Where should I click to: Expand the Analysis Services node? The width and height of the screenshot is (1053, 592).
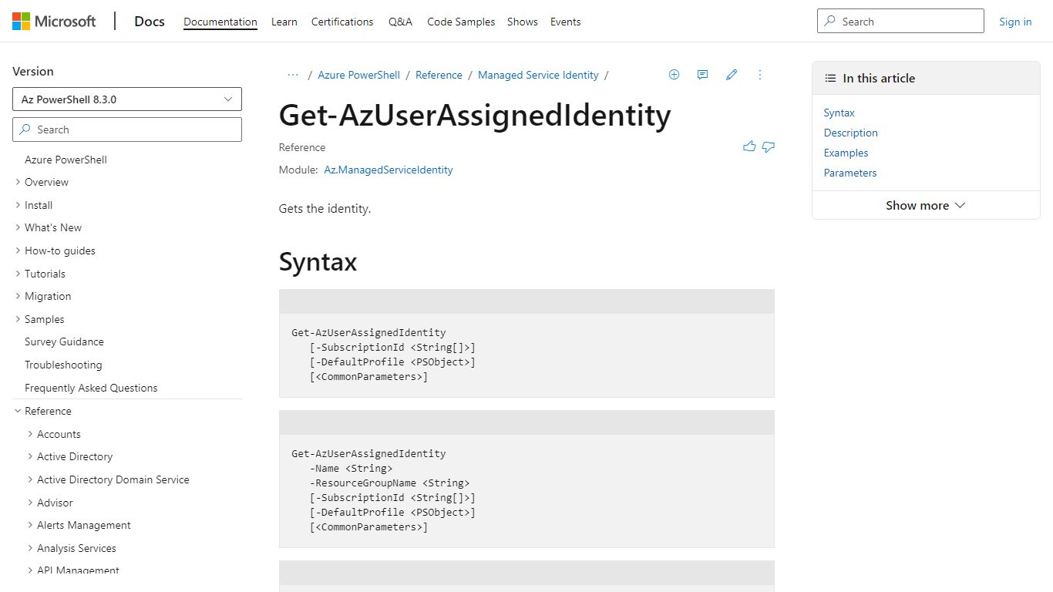30,548
